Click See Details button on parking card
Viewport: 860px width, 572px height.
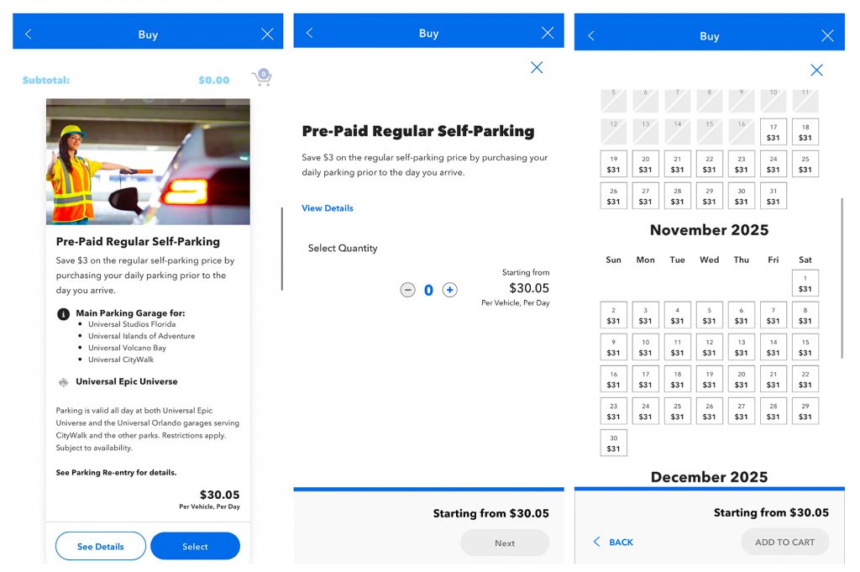pyautogui.click(x=101, y=546)
